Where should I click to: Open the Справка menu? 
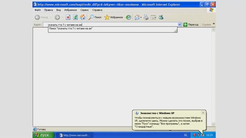tap(97, 10)
